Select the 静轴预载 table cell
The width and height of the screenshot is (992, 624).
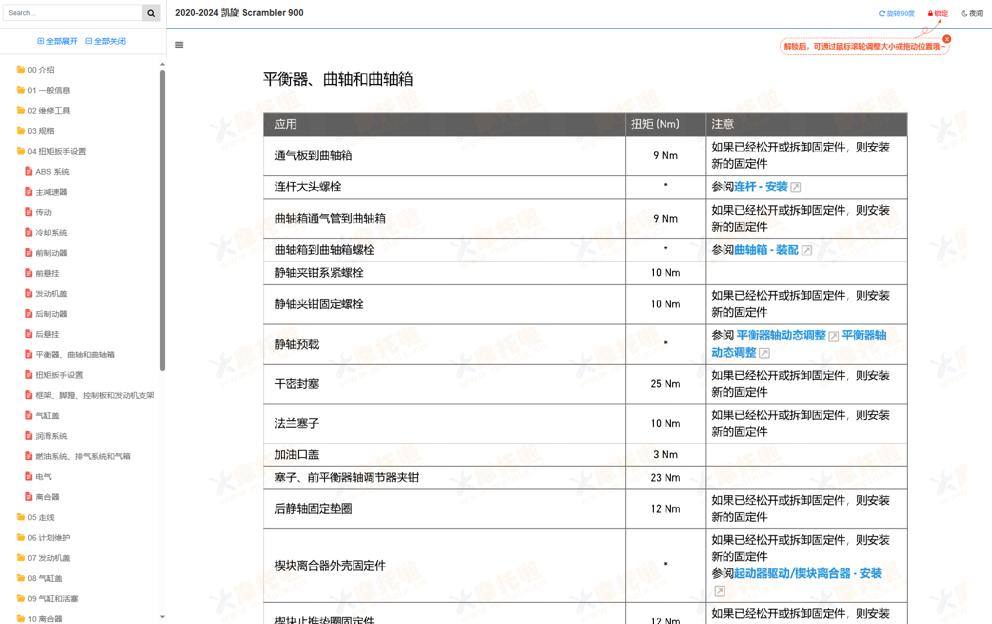[444, 344]
